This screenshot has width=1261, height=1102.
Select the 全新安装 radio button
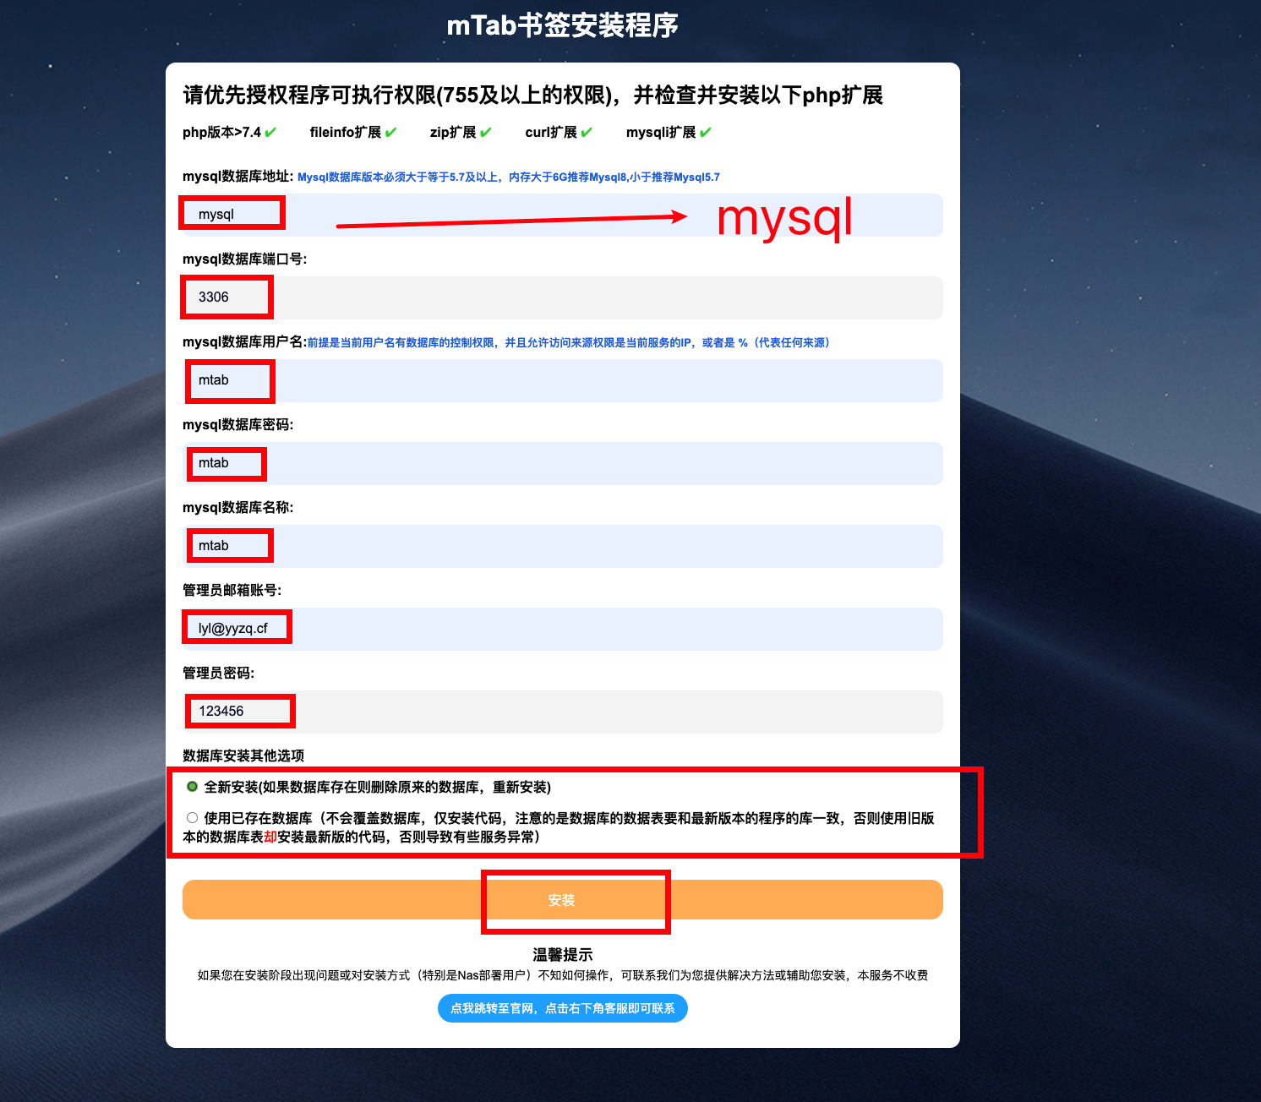[193, 787]
